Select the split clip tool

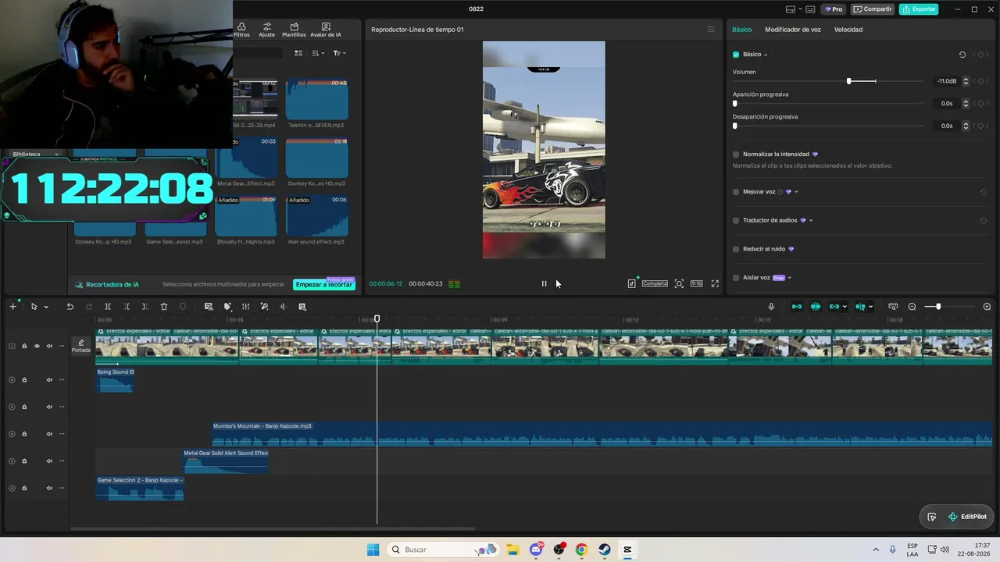click(108, 307)
